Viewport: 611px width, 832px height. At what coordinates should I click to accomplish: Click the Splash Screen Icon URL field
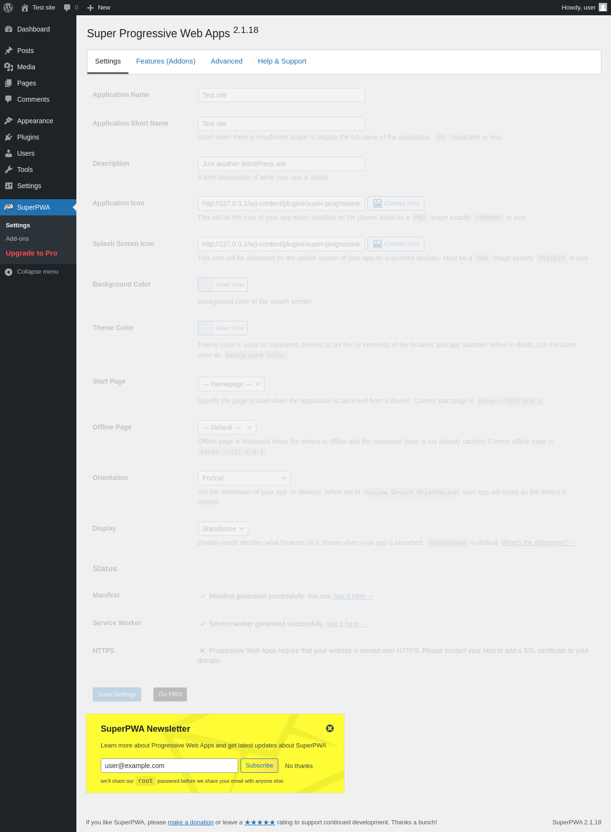point(282,244)
